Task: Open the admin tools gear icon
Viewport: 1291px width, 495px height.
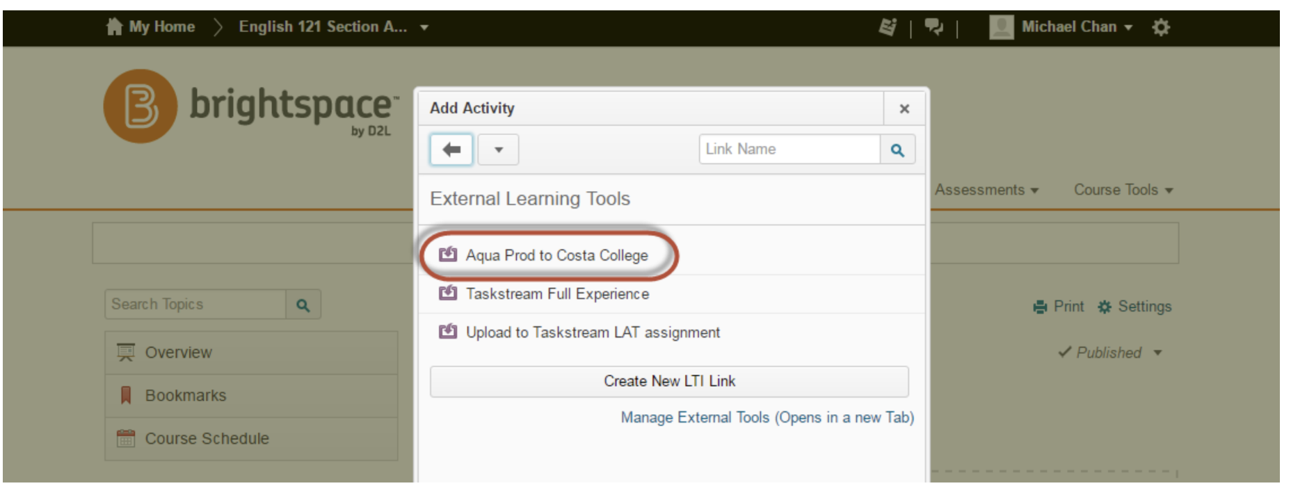Action: [x=1160, y=27]
